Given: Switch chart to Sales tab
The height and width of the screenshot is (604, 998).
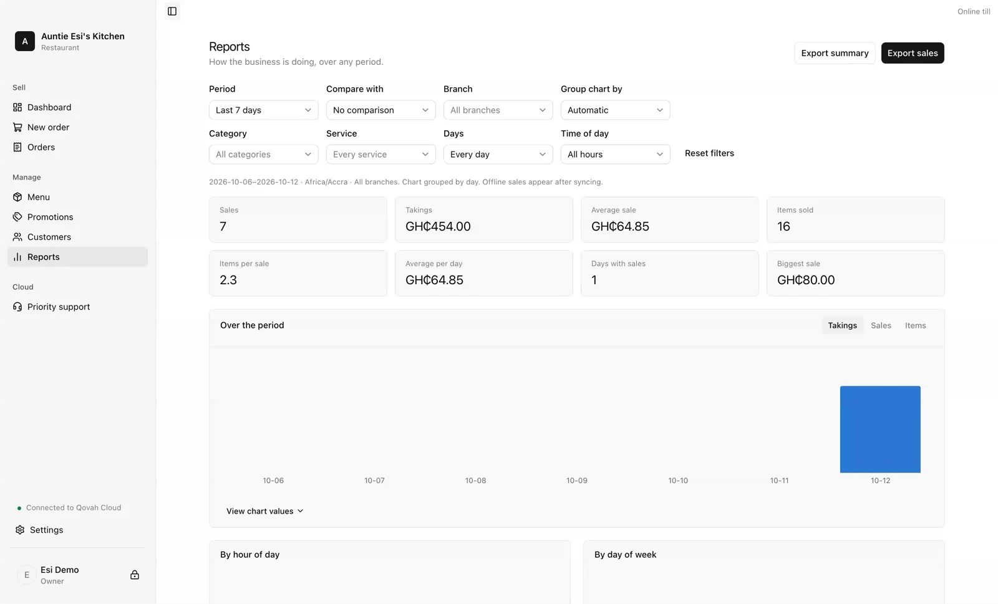Looking at the screenshot, I should (881, 325).
